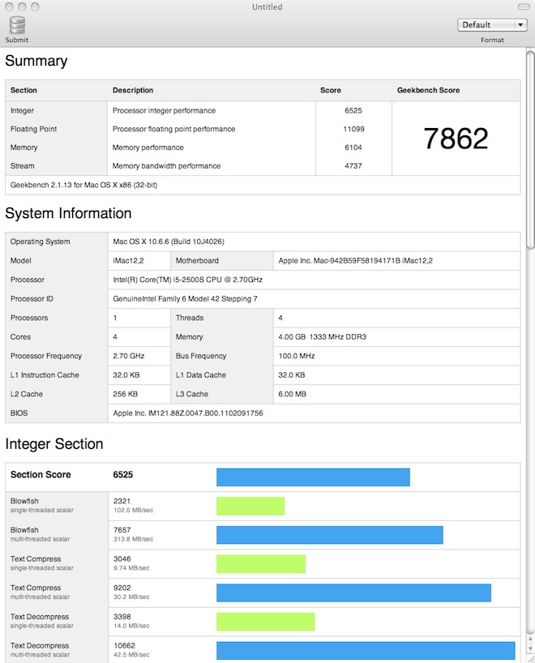
Task: Click the Text Decompress score 3398
Action: [x=122, y=617]
